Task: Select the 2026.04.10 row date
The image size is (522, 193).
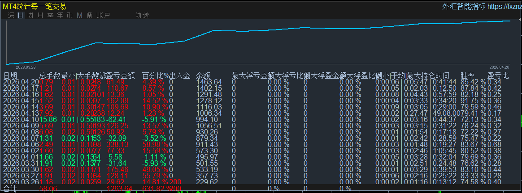Action: (21, 119)
